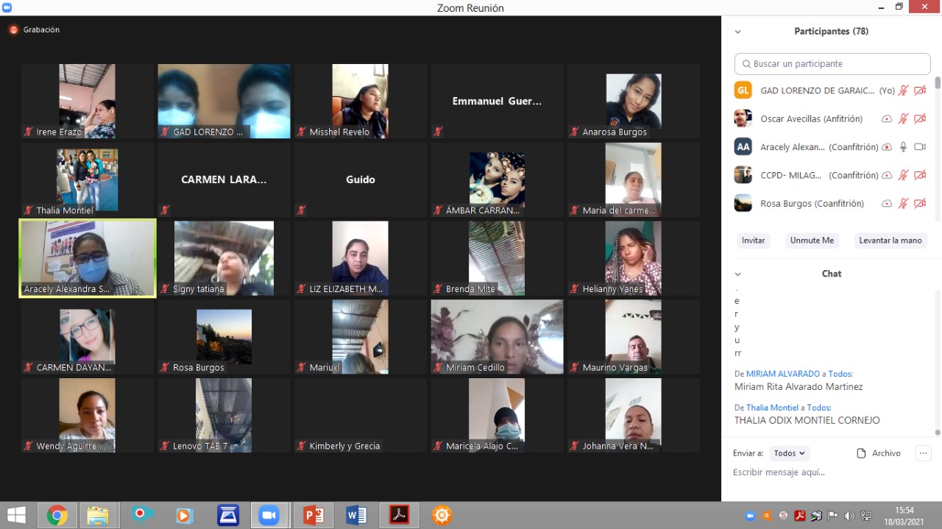Collapse the Participantes panel chevron
Viewport: 942px width, 529px height.
[x=737, y=32]
